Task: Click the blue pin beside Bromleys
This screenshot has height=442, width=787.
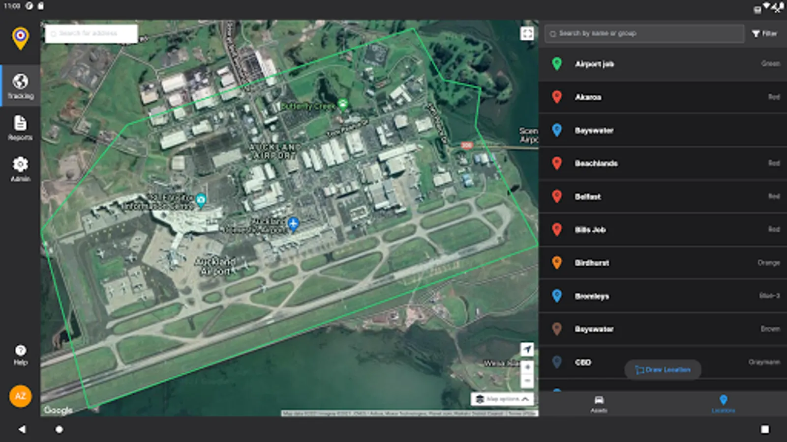Action: point(557,296)
